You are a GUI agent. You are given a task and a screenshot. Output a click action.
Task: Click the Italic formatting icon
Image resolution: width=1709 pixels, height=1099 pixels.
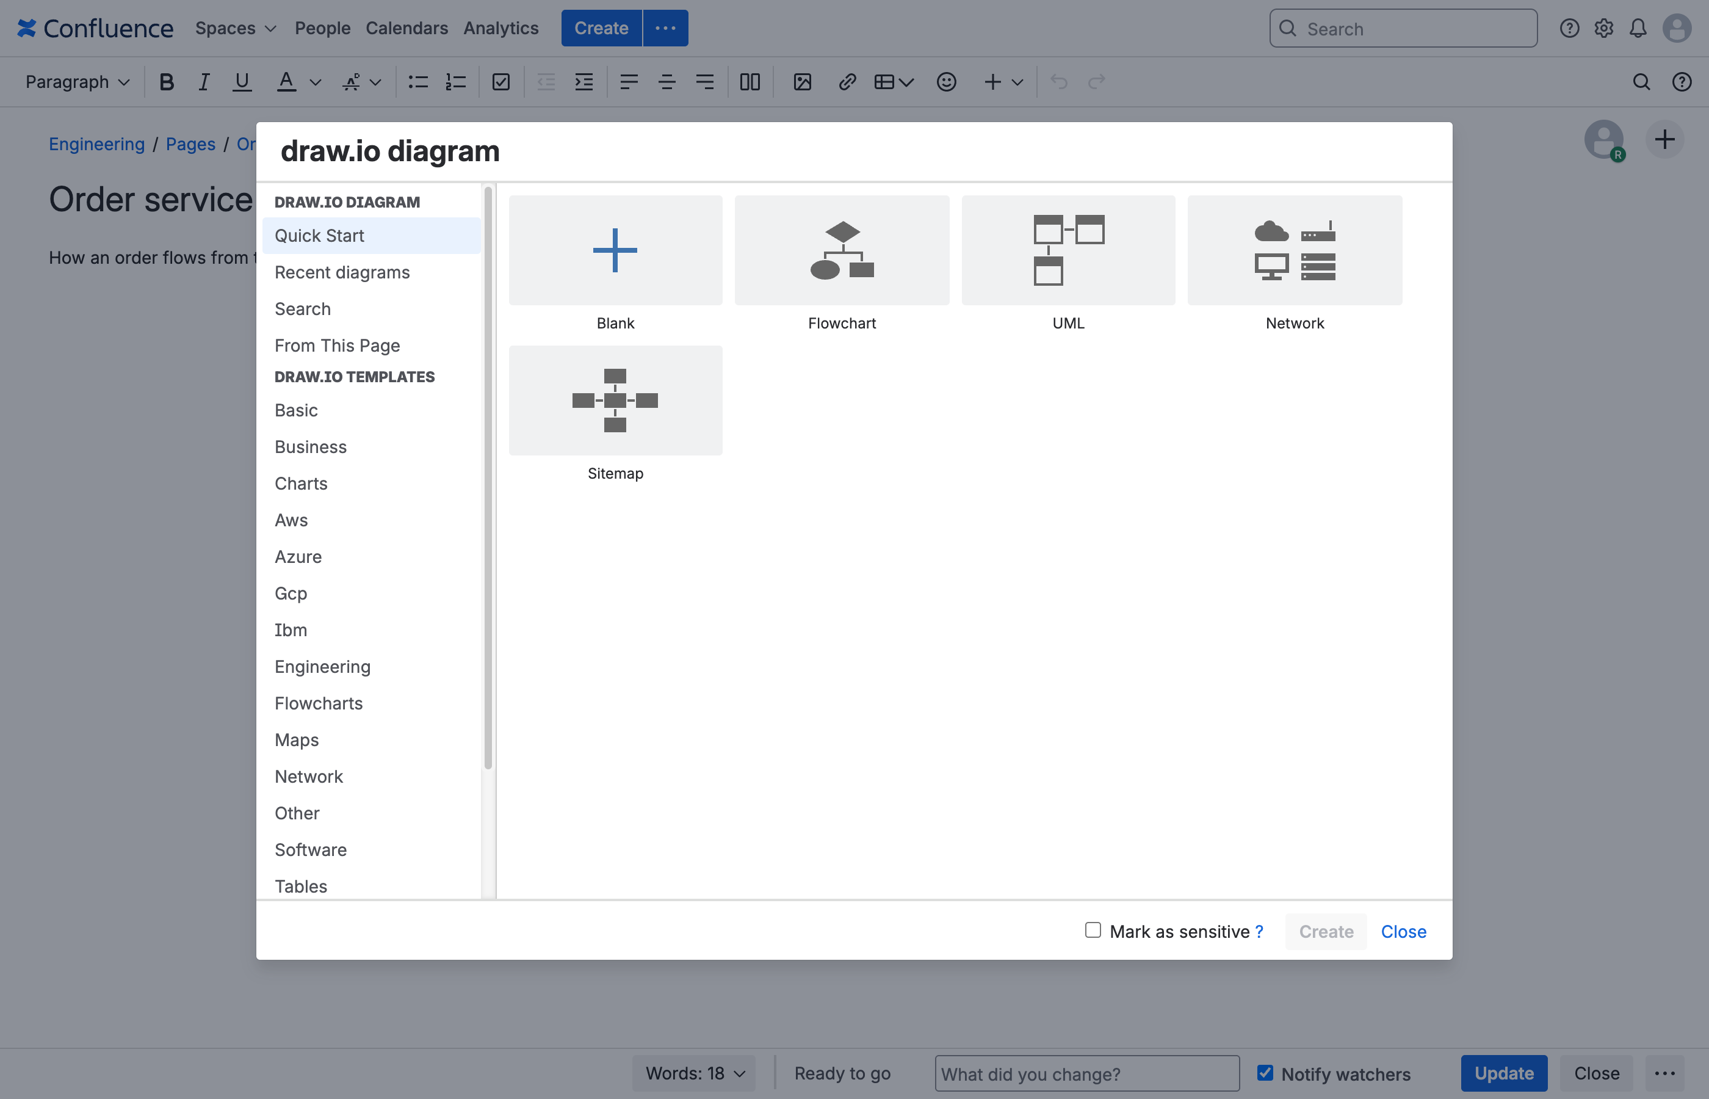[204, 82]
